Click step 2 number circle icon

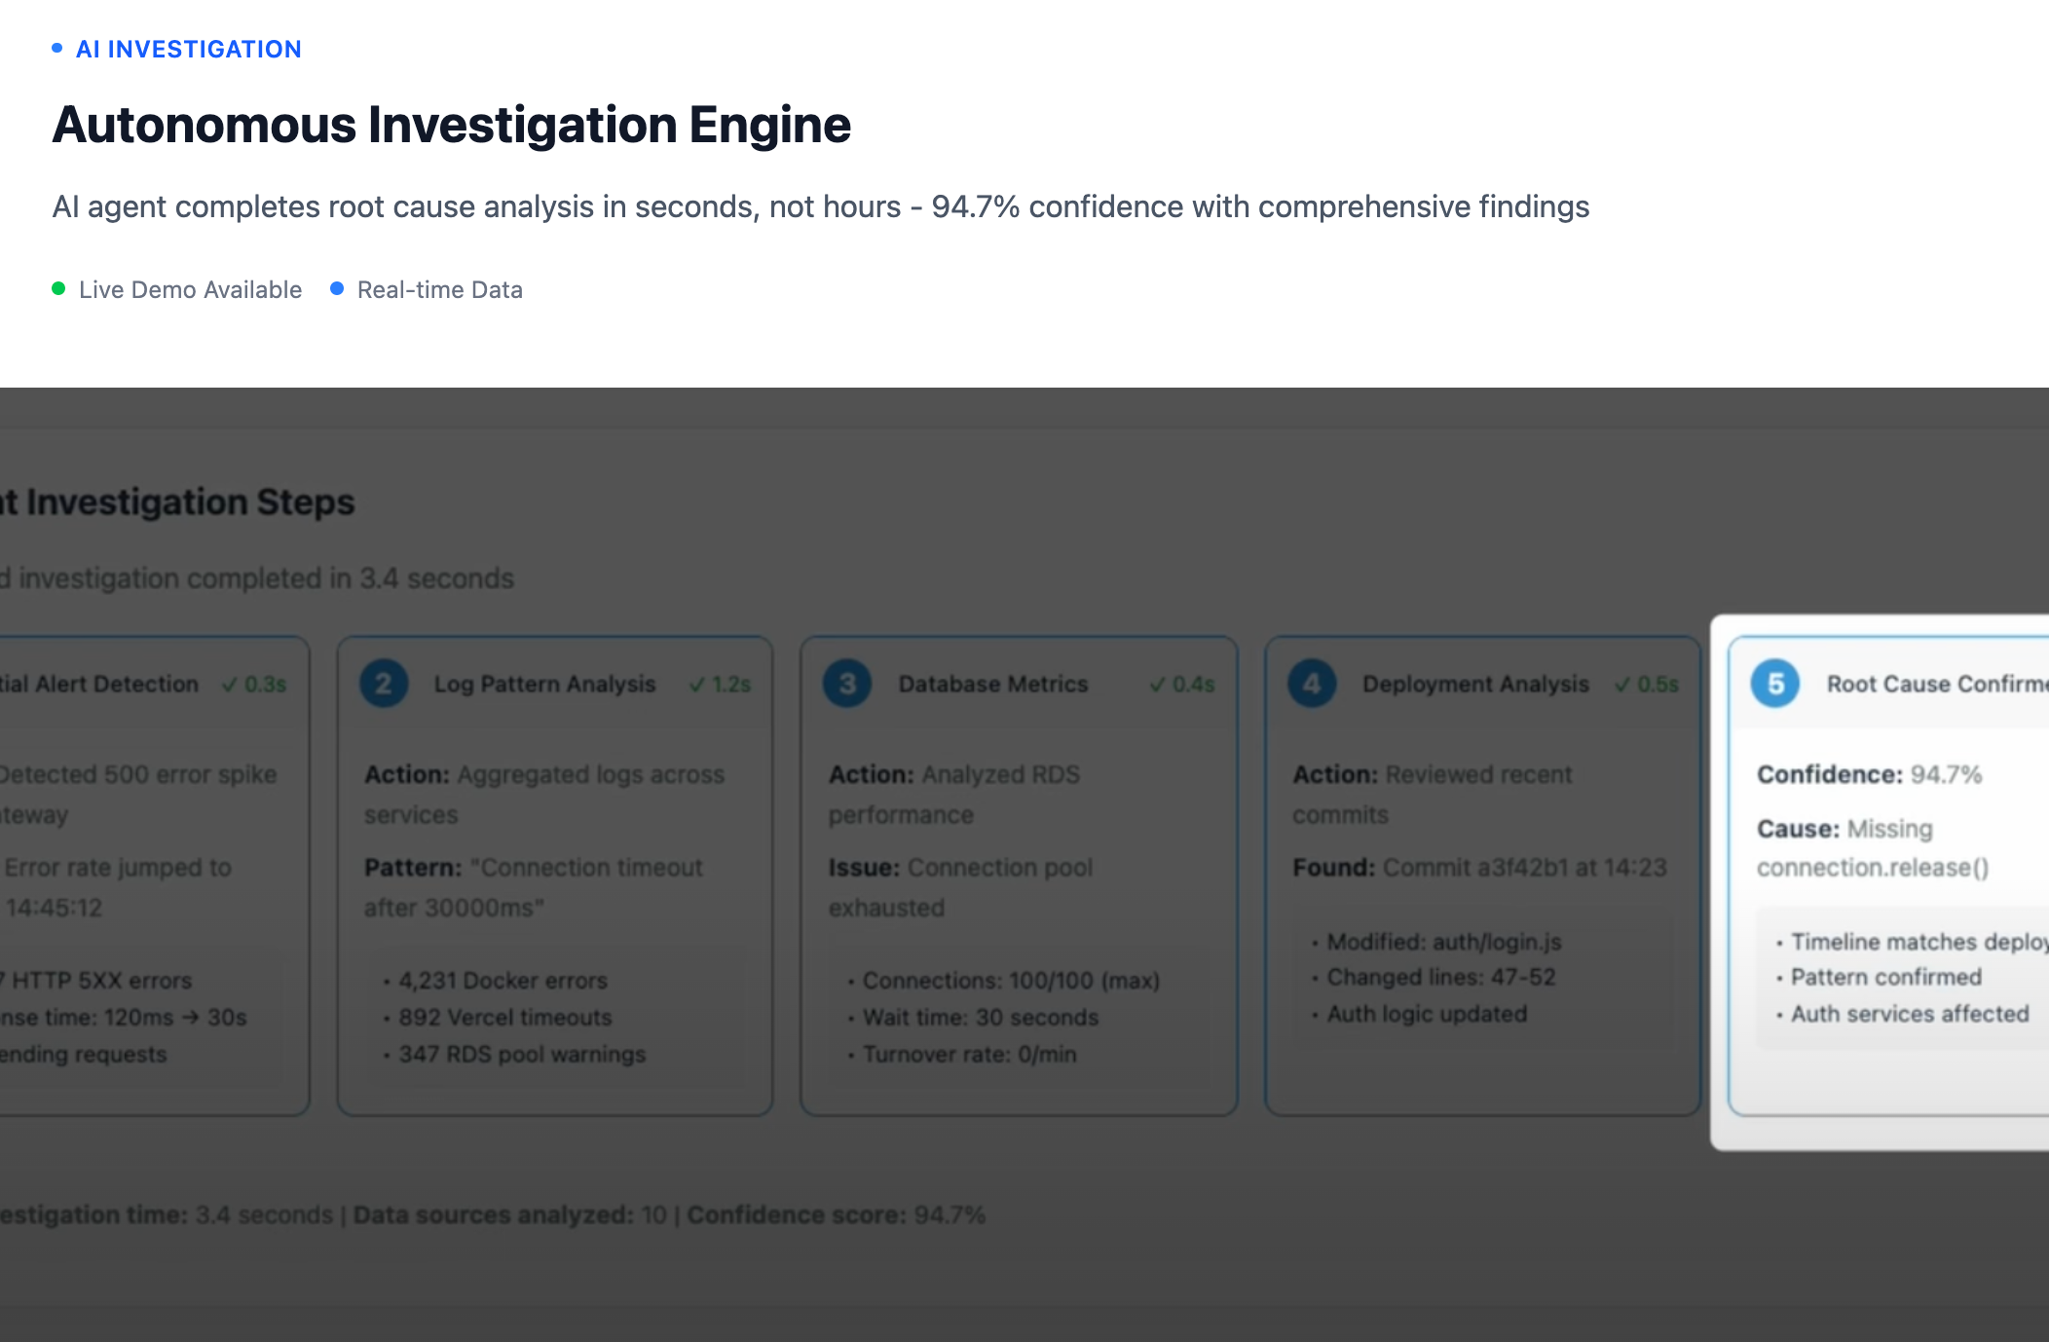pos(384,684)
